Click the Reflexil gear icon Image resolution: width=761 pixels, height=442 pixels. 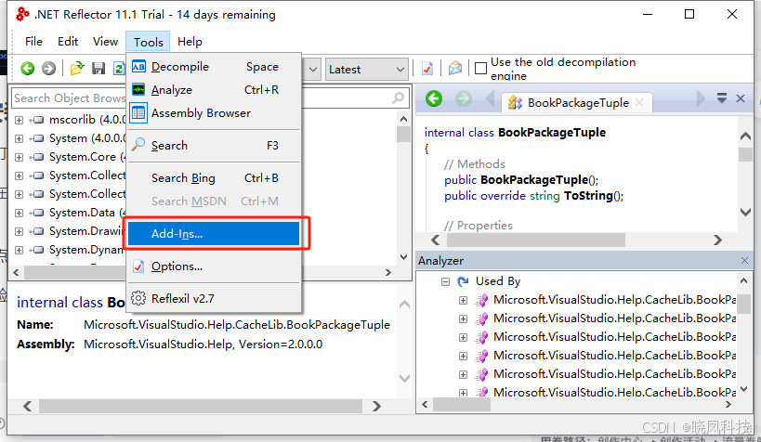[138, 298]
